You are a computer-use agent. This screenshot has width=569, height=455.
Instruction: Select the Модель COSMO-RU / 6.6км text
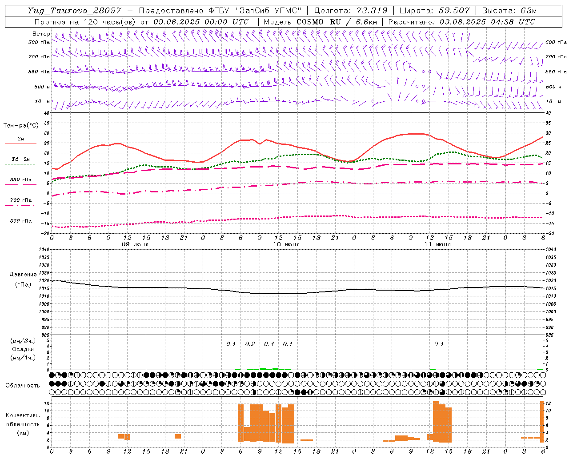(321, 22)
